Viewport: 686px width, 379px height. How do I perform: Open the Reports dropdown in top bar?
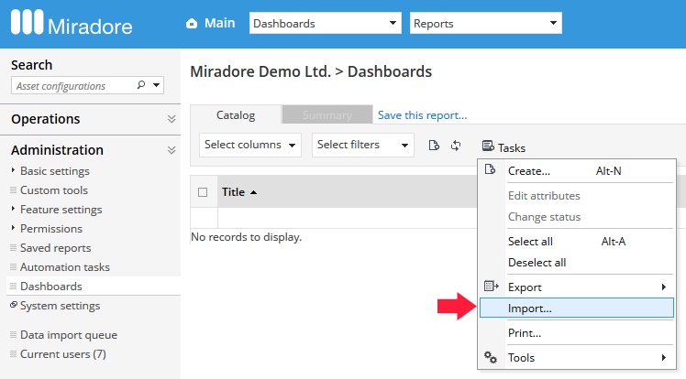tap(486, 23)
